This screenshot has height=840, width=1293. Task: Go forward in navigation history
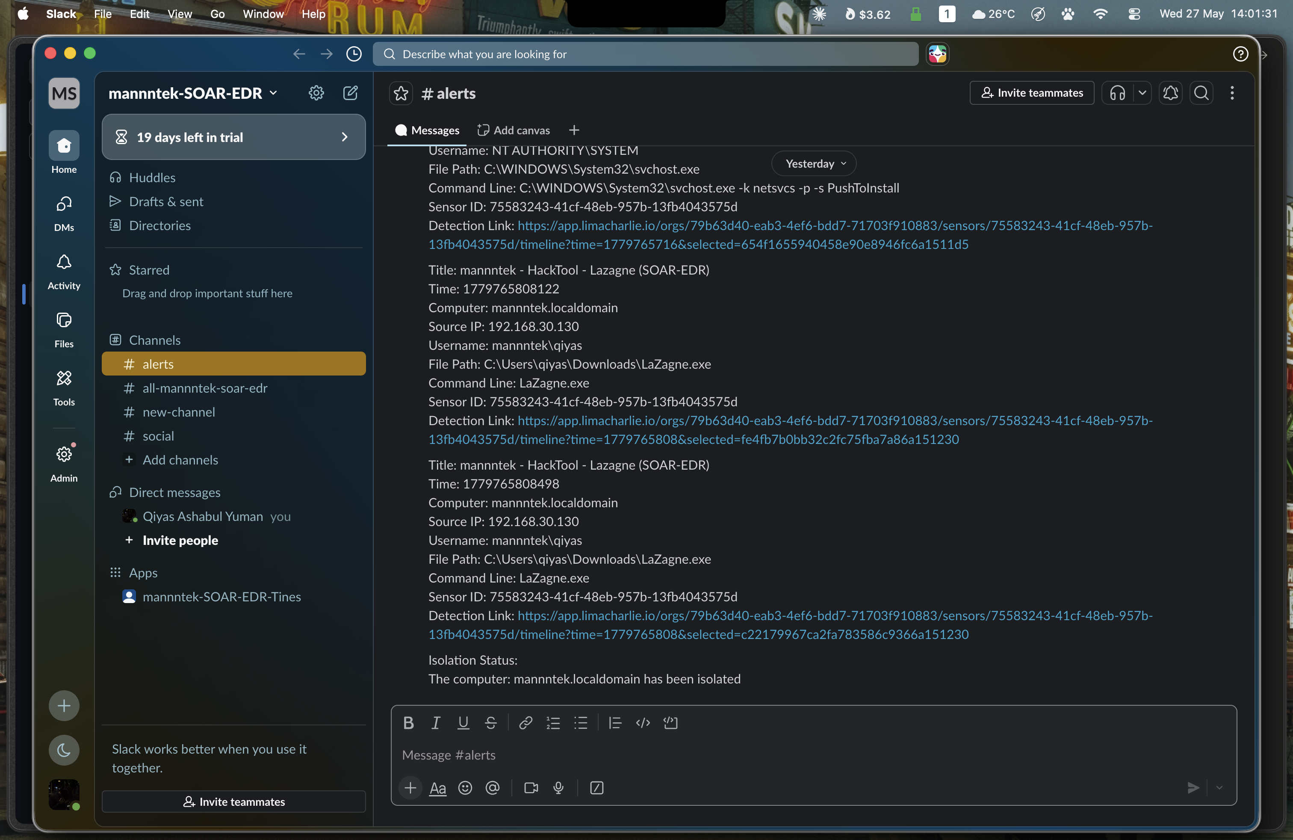pyautogui.click(x=327, y=54)
